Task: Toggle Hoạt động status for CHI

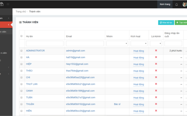Action: pos(139,78)
